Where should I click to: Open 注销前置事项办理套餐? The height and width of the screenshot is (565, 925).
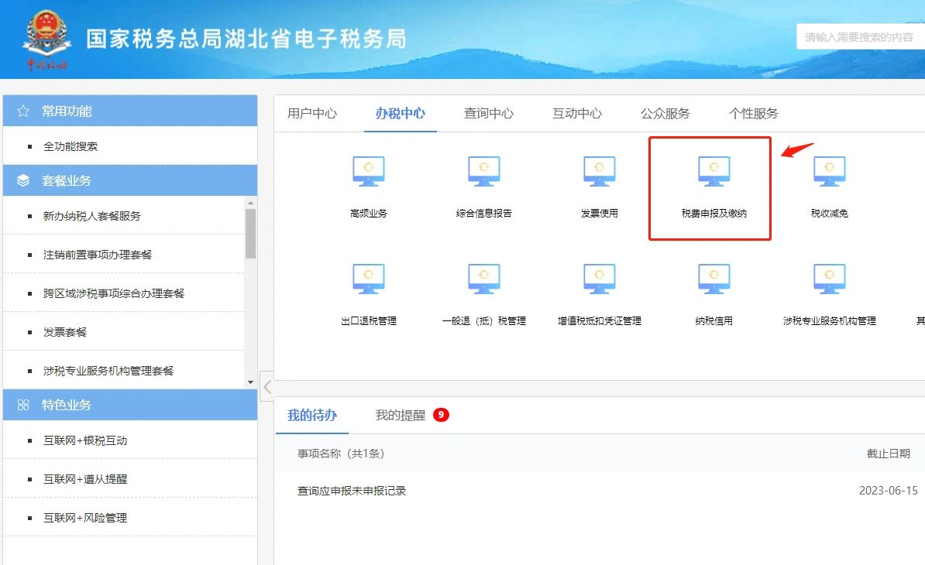(x=98, y=255)
